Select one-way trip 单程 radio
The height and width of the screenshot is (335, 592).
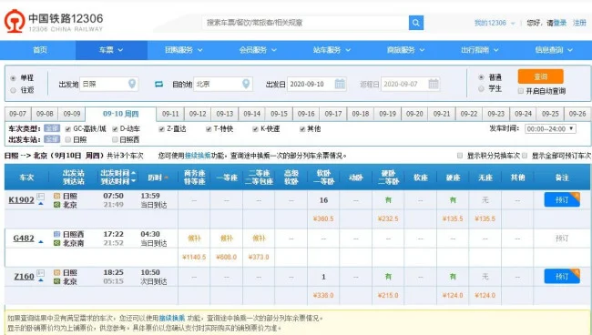[x=14, y=78]
